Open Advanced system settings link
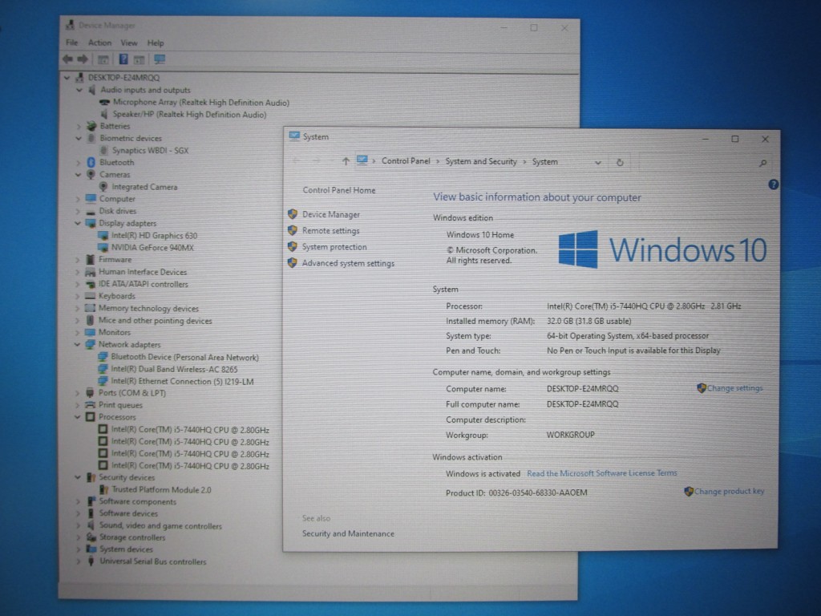Screen dimensions: 821x616 coord(348,263)
